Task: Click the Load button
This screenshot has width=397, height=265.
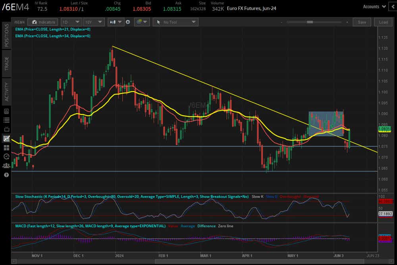Action: coord(383,22)
